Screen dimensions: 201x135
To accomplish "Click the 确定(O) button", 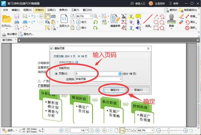I will point(115,90).
